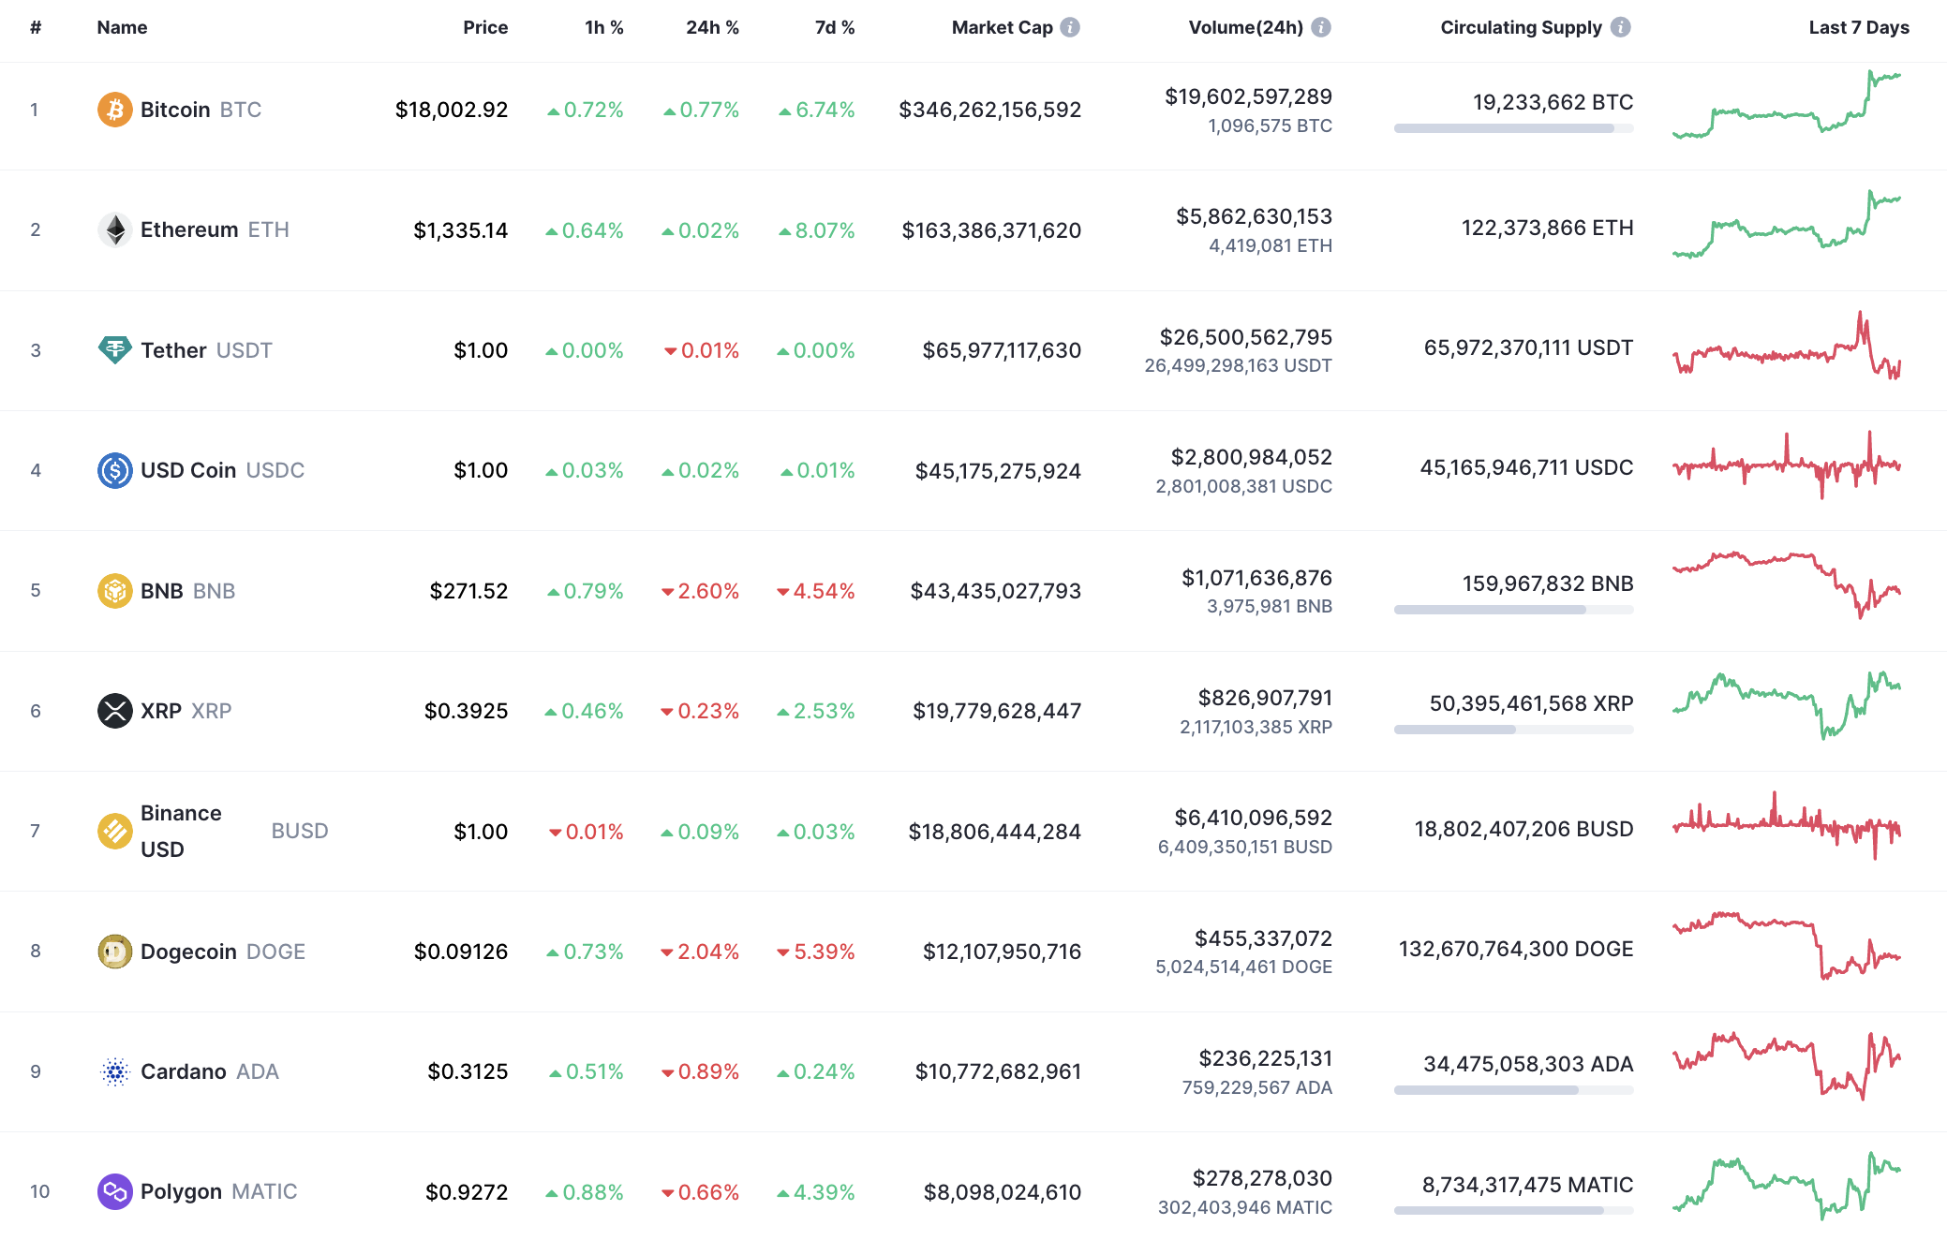Select the BNB coin logo

(x=114, y=591)
